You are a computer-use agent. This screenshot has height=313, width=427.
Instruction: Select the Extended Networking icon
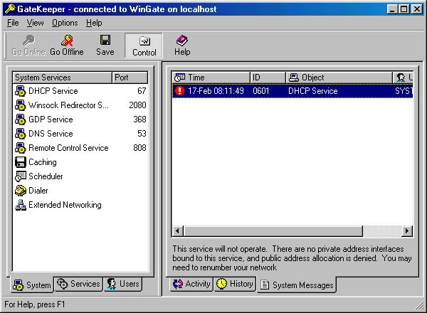21,205
